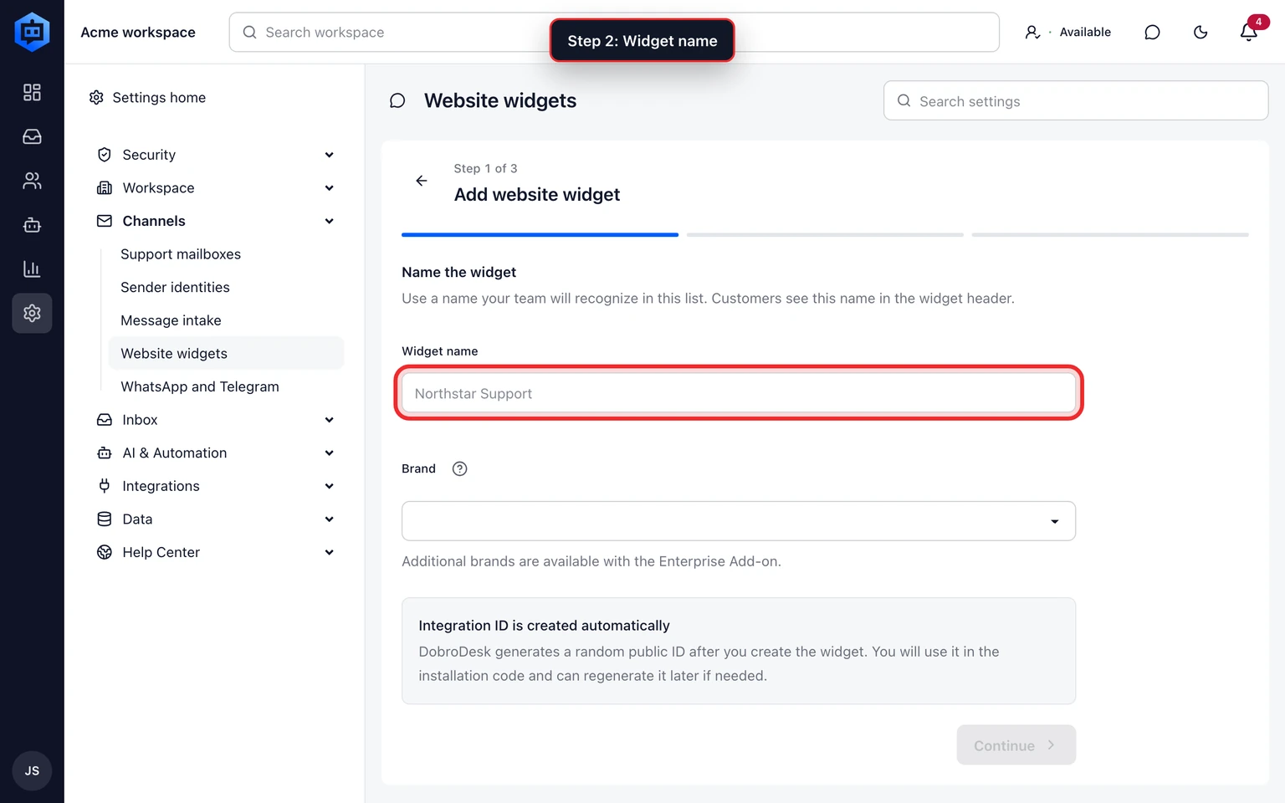This screenshot has width=1285, height=803.
Task: Click the Workspace menu label
Action: [158, 188]
